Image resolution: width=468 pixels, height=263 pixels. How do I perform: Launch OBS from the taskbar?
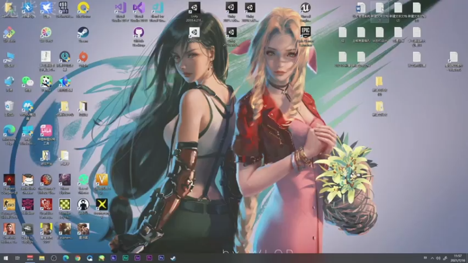tap(54, 258)
